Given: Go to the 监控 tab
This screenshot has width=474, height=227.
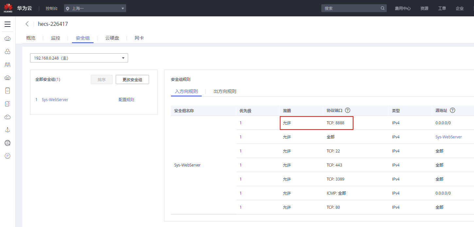Looking at the screenshot, I should click(56, 38).
